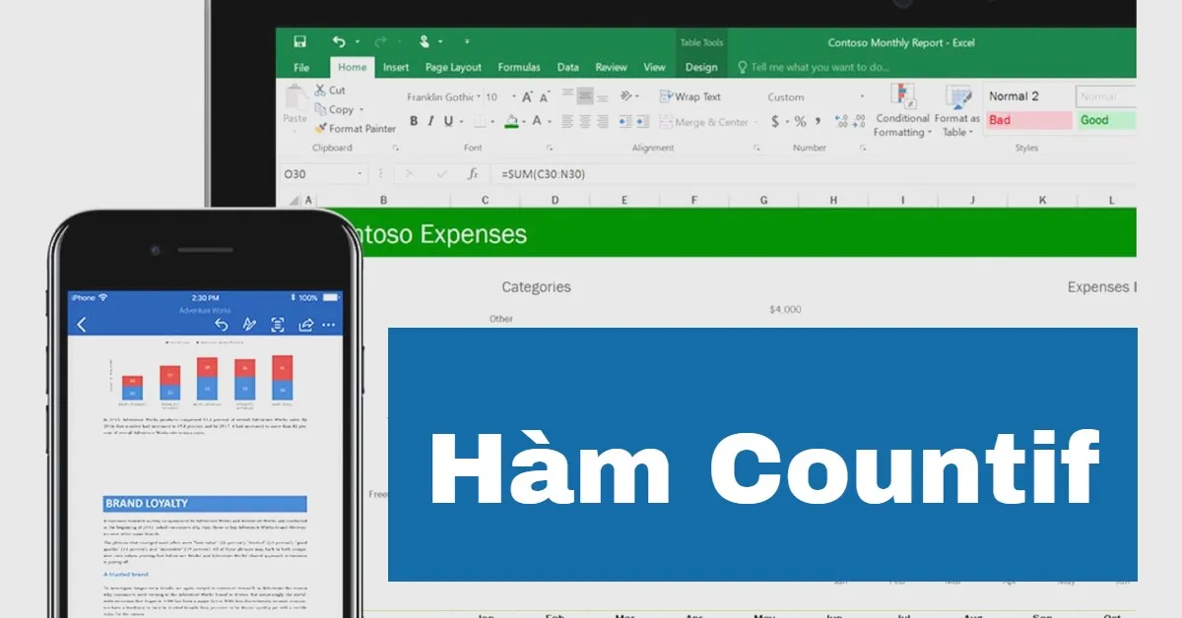This screenshot has width=1182, height=618.
Task: Tap the Undo arrow in the Word app
Action: click(x=222, y=324)
